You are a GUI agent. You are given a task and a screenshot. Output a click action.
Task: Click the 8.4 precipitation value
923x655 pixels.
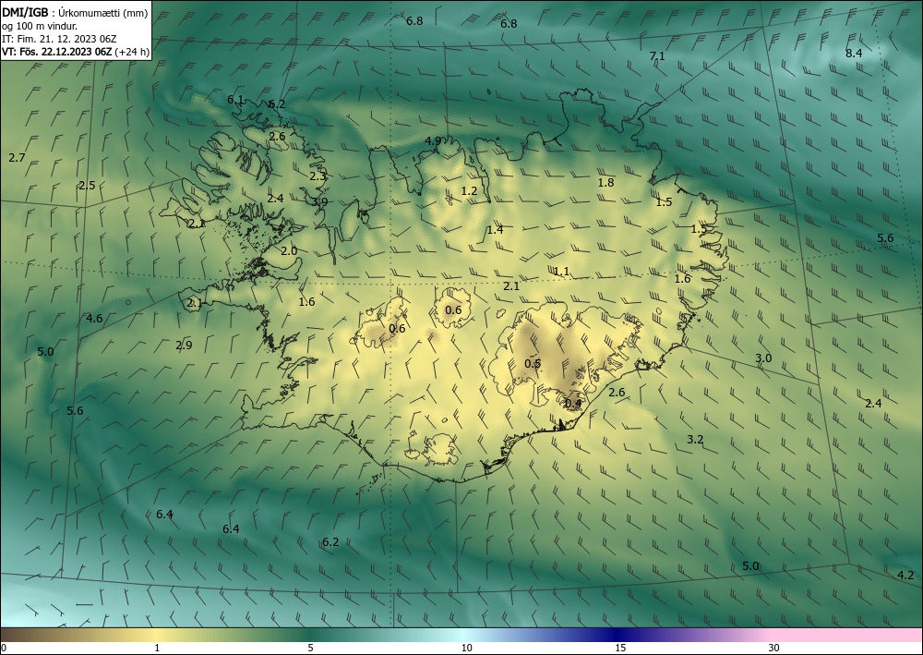click(854, 53)
